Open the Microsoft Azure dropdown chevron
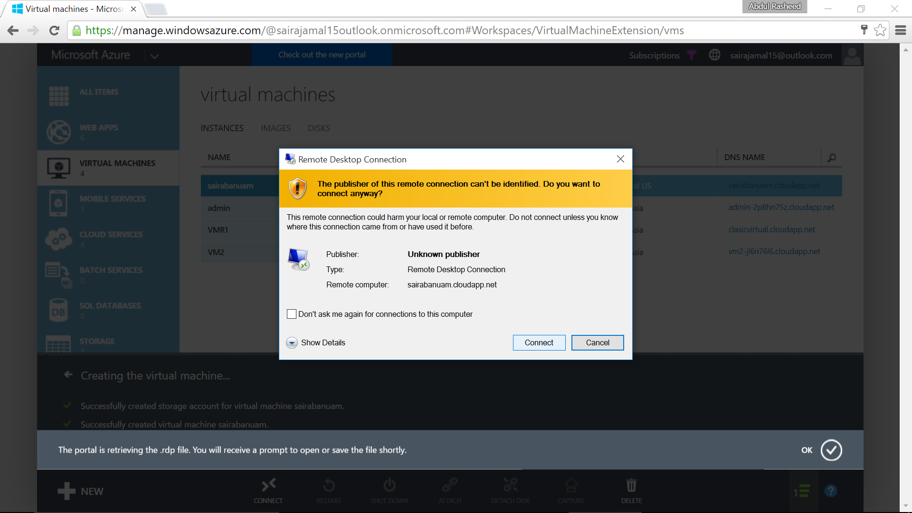Image resolution: width=912 pixels, height=513 pixels. coord(154,56)
